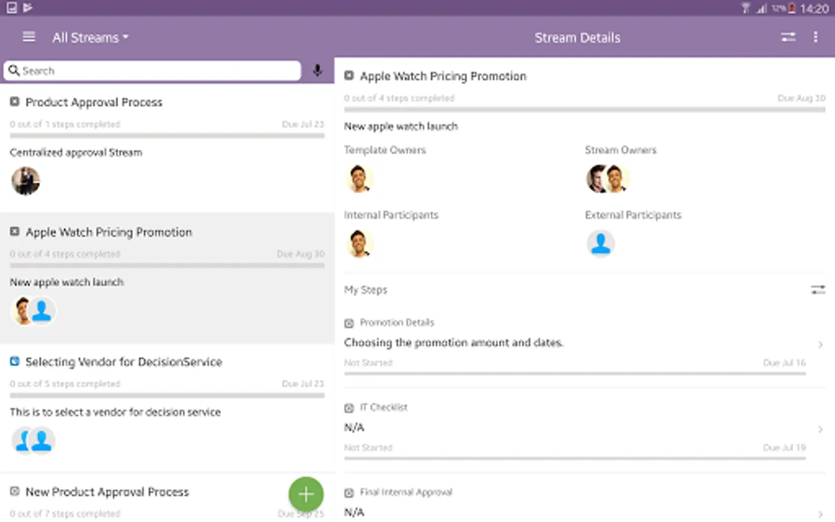Click the 'Stream Details' header title

click(578, 38)
